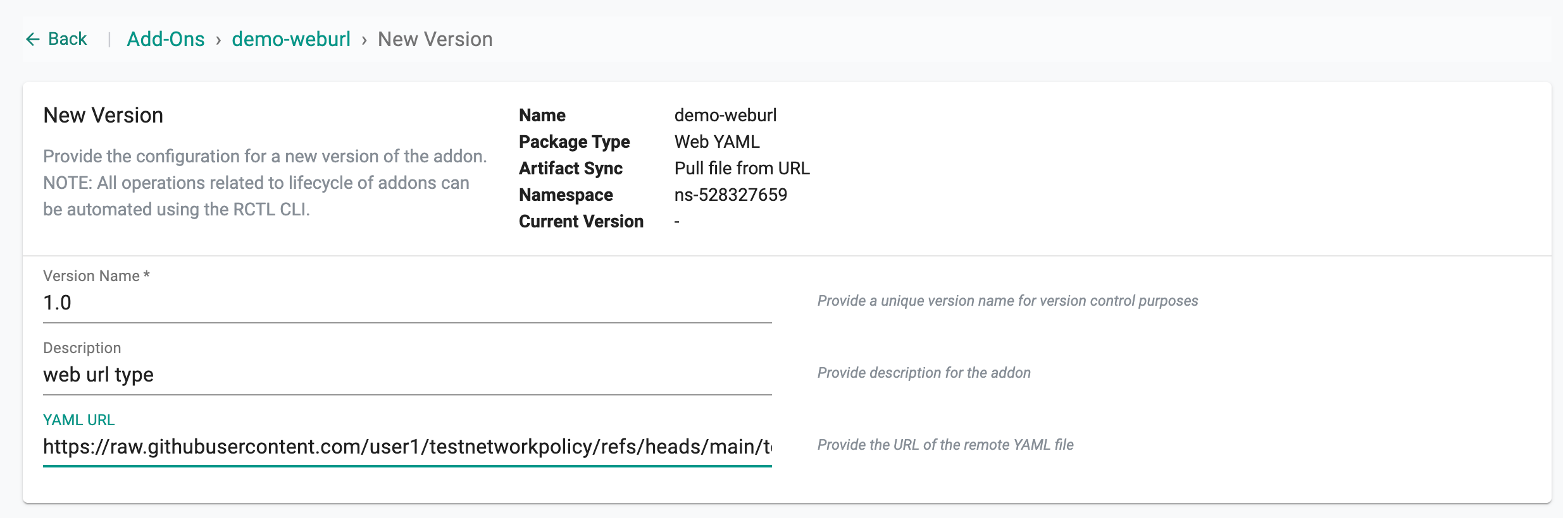Click the New Version breadcrumb text
This screenshot has width=1563, height=518.
pyautogui.click(x=435, y=39)
